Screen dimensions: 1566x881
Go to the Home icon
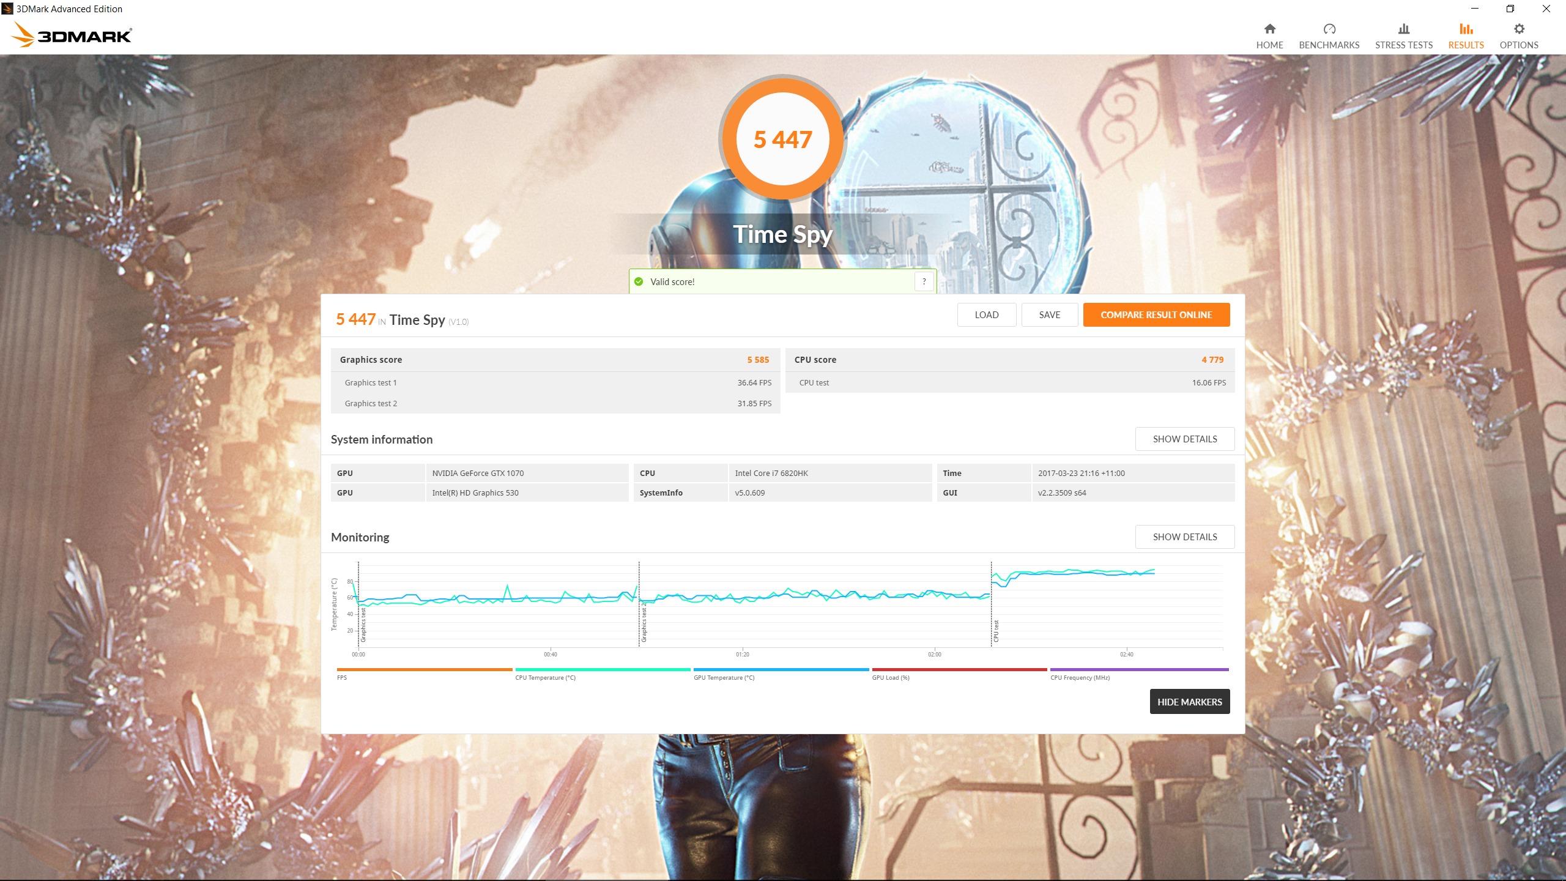click(x=1269, y=29)
